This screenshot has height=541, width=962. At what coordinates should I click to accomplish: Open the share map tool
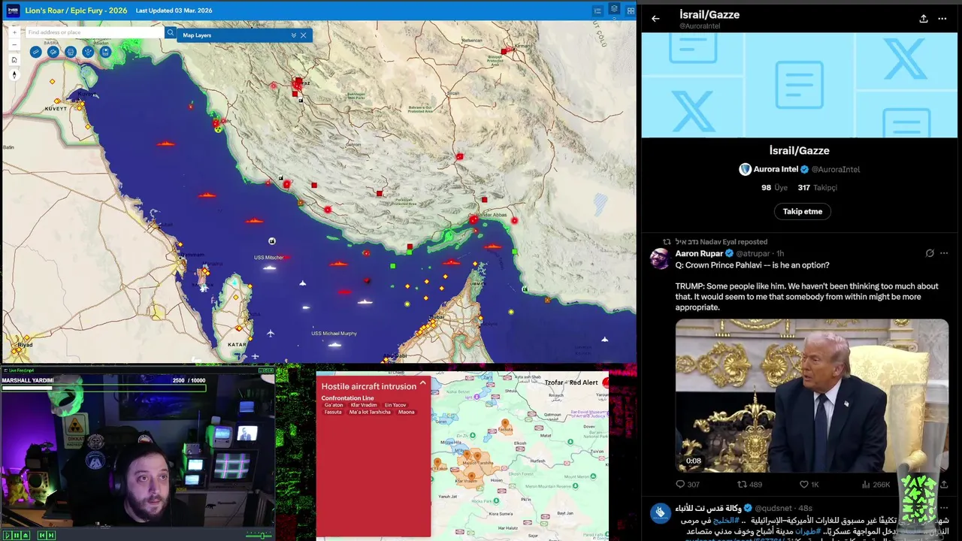[88, 52]
